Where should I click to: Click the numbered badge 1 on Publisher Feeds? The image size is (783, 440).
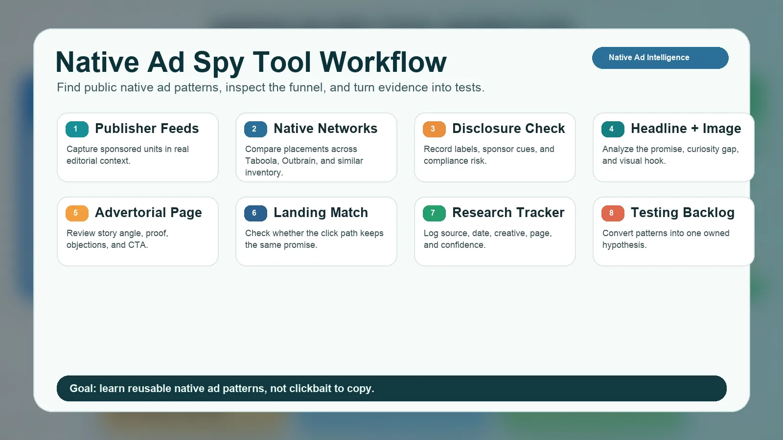[x=76, y=129]
